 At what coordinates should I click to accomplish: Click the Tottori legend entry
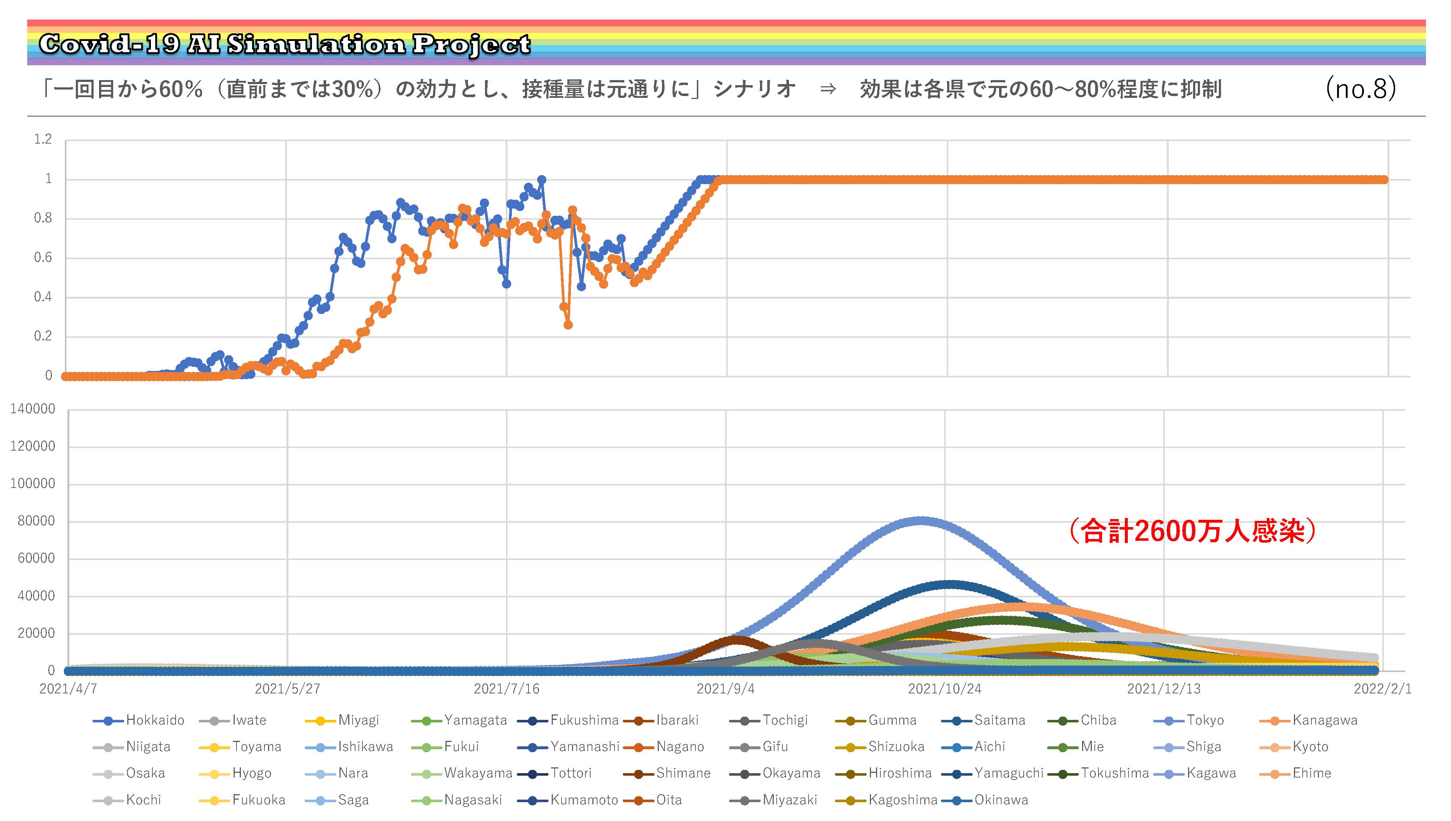[x=554, y=773]
